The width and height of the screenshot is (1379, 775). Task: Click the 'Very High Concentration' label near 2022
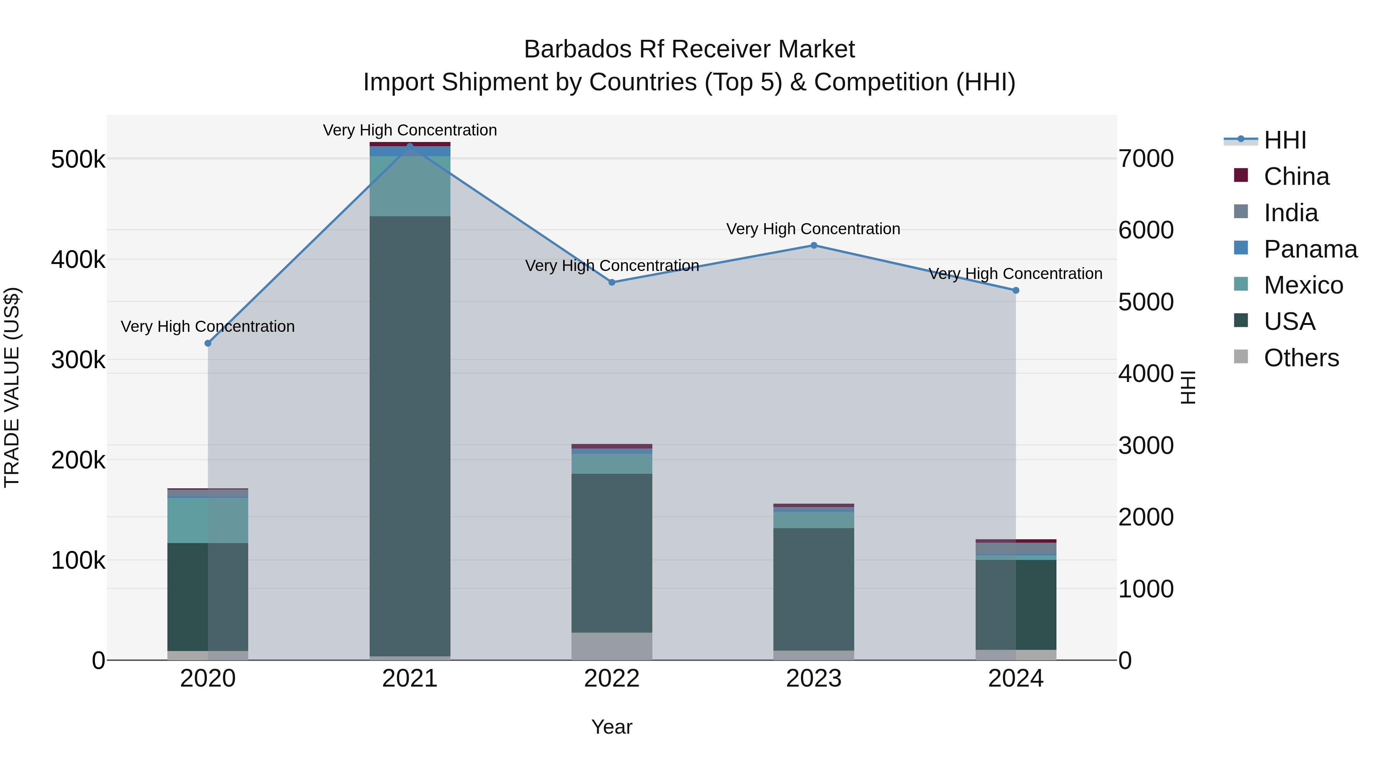pyautogui.click(x=612, y=266)
